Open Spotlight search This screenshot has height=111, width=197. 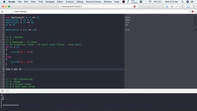[x=183, y=2]
